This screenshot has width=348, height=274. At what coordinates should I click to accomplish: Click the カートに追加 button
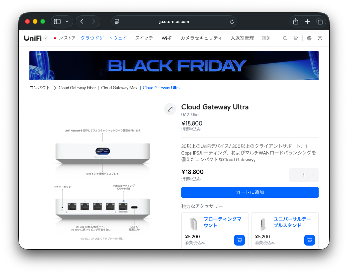pyautogui.click(x=250, y=192)
